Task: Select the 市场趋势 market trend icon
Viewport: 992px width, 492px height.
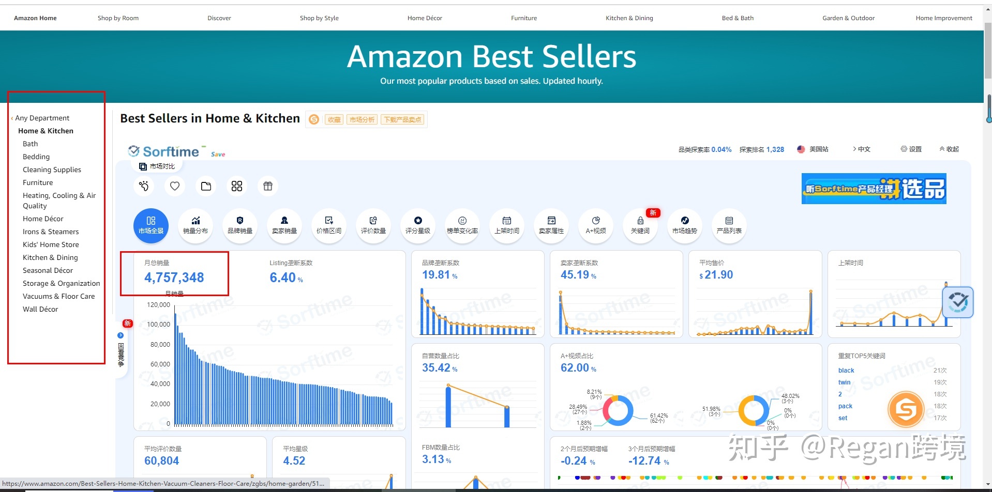Action: tap(685, 225)
